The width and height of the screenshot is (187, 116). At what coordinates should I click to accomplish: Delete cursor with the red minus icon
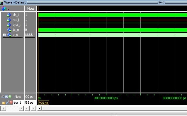click(x=11, y=102)
